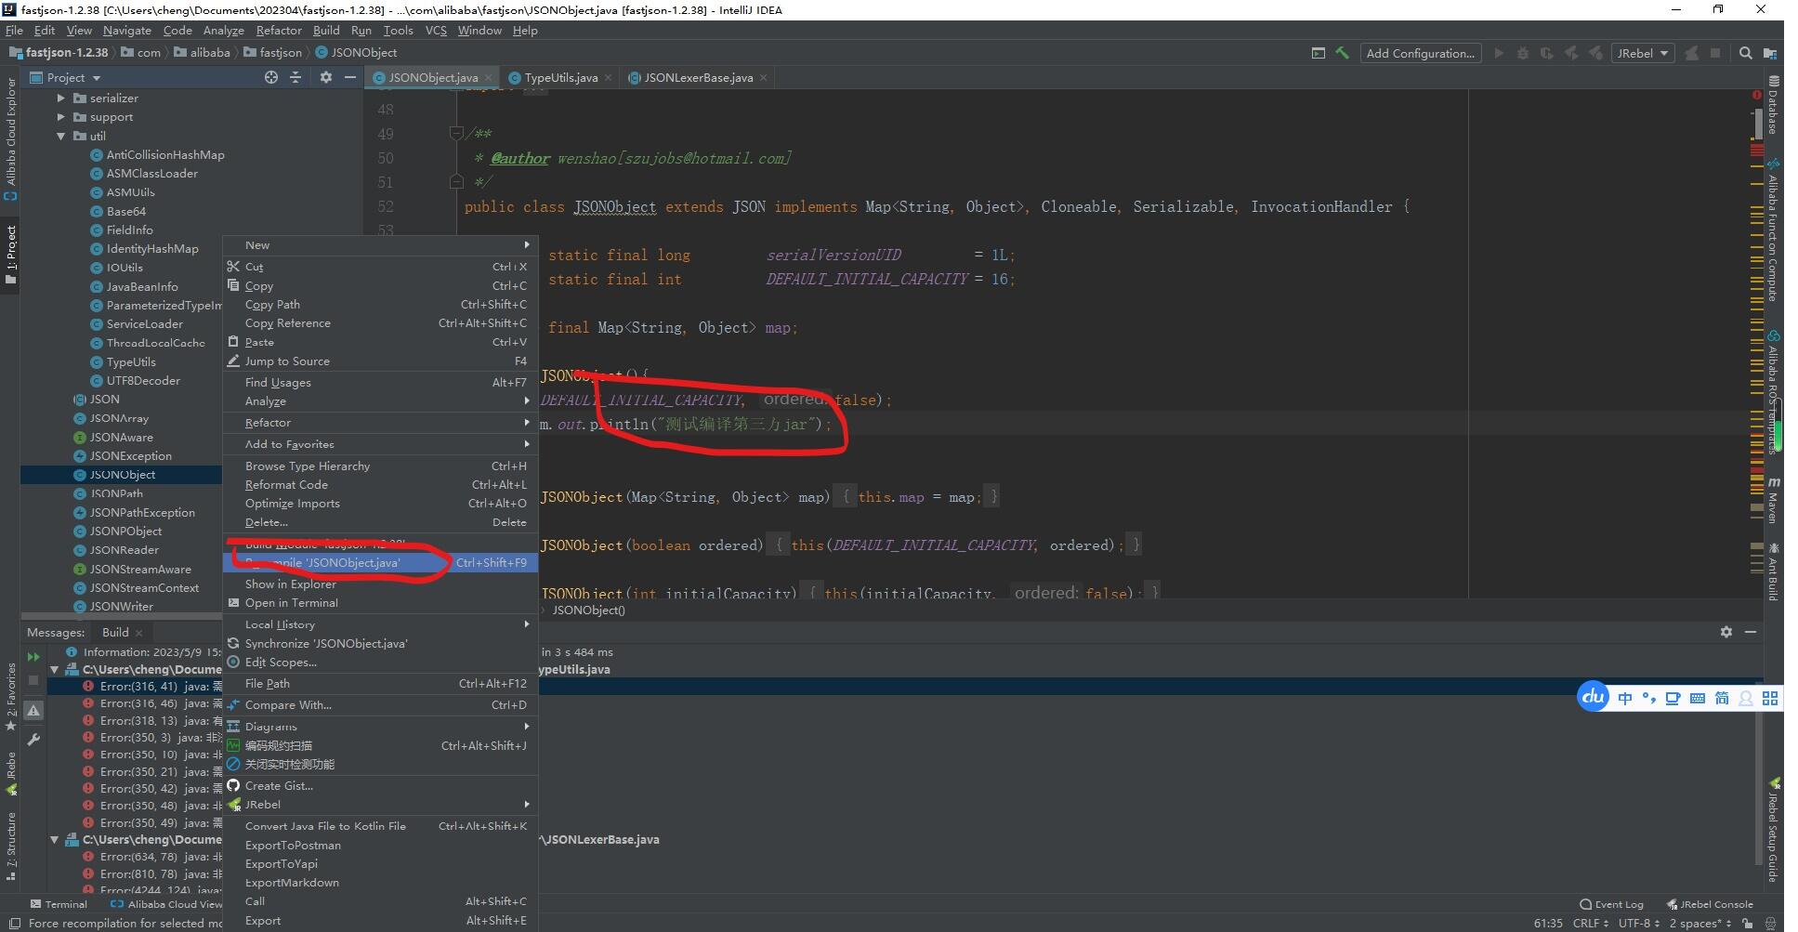Click Add Configuration button
Image resolution: width=1798 pixels, height=932 pixels.
(1420, 53)
